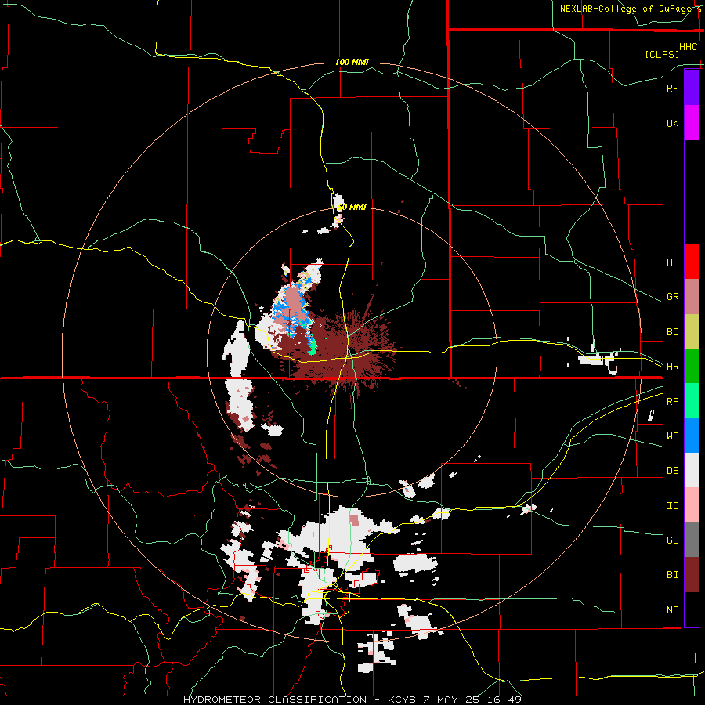705x705 pixels.
Task: Click the HR legend label
Action: (672, 367)
